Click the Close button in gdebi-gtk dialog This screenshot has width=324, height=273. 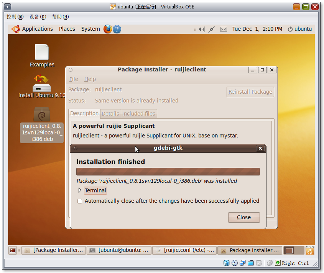[x=244, y=218]
